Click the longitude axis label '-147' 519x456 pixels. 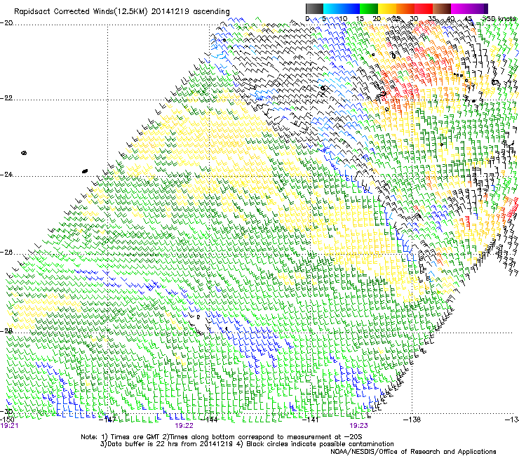[x=107, y=420]
